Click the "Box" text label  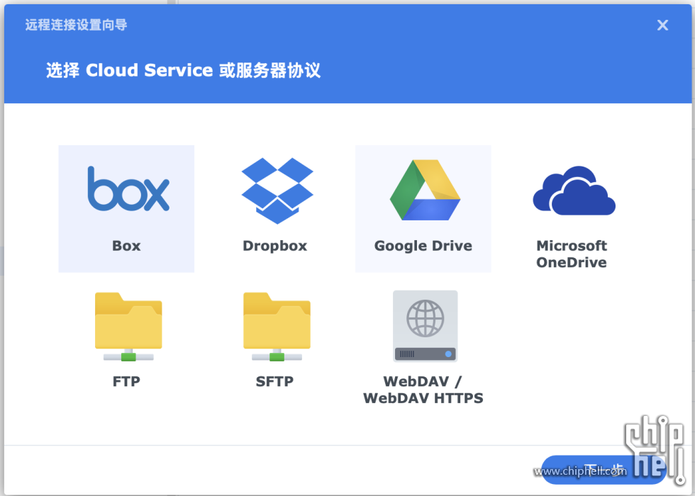pyautogui.click(x=126, y=246)
